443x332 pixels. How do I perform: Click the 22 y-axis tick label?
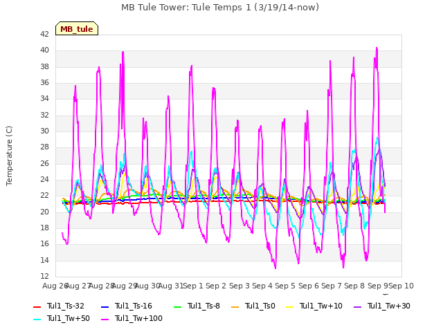[44, 195]
